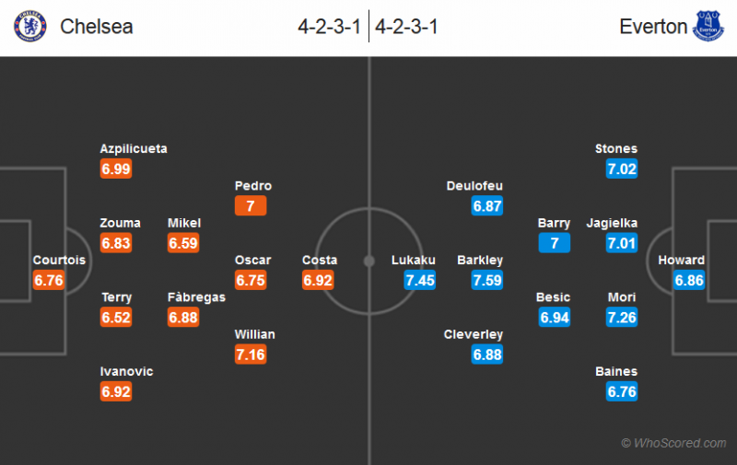Open the WhoScored.com watermark link
This screenshot has width=737, height=465.
tap(673, 444)
